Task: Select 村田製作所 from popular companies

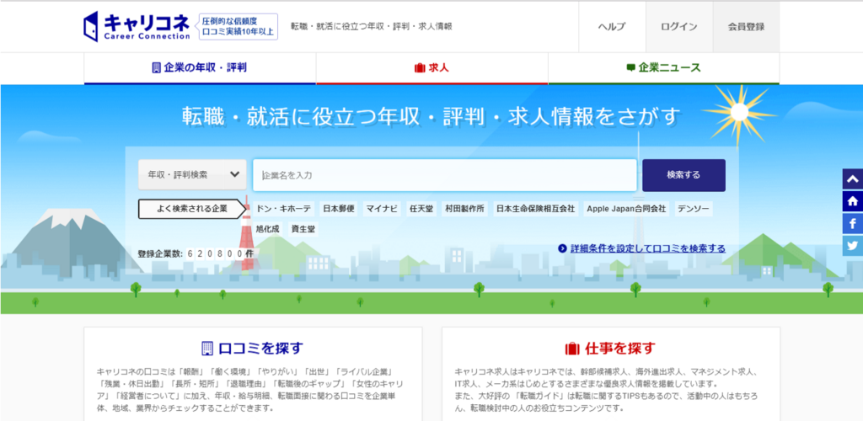Action: point(464,209)
